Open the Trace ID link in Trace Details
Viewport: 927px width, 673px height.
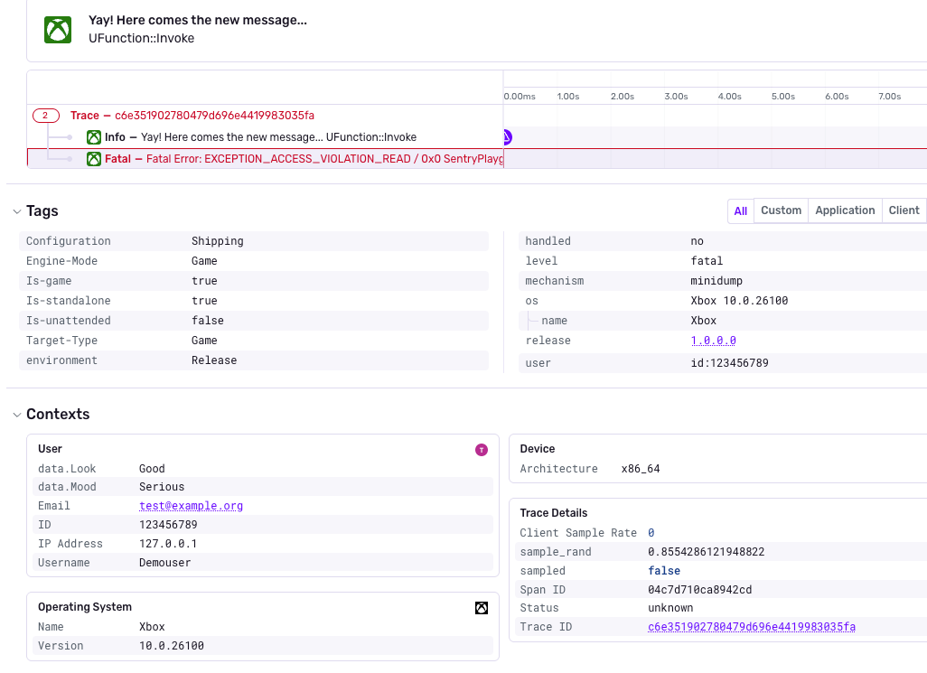click(x=752, y=627)
